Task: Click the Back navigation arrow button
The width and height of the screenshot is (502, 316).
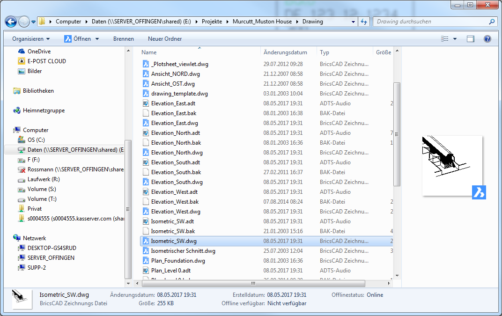Action: (11, 22)
